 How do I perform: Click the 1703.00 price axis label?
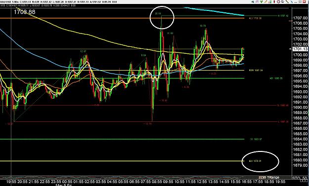click(x=300, y=39)
